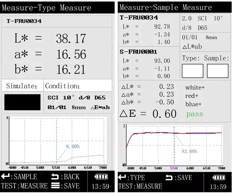Viewport: 232px width, 193px height.
Task: Select the black Simulate color swatch
Action: (x=22, y=102)
